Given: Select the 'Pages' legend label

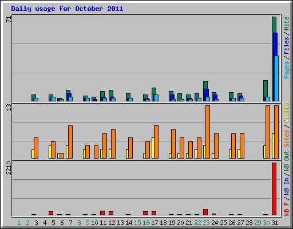Looking at the screenshot, I should point(286,70).
